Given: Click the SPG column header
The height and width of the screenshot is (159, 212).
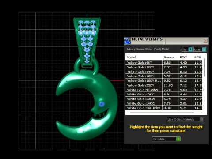Looking at the screenshot, I should (x=197, y=57).
